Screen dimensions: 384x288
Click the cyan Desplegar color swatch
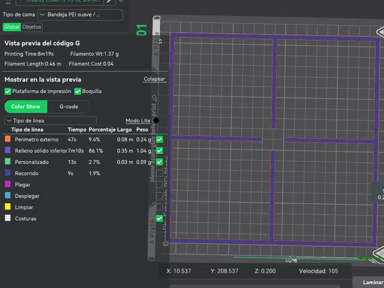pos(8,195)
